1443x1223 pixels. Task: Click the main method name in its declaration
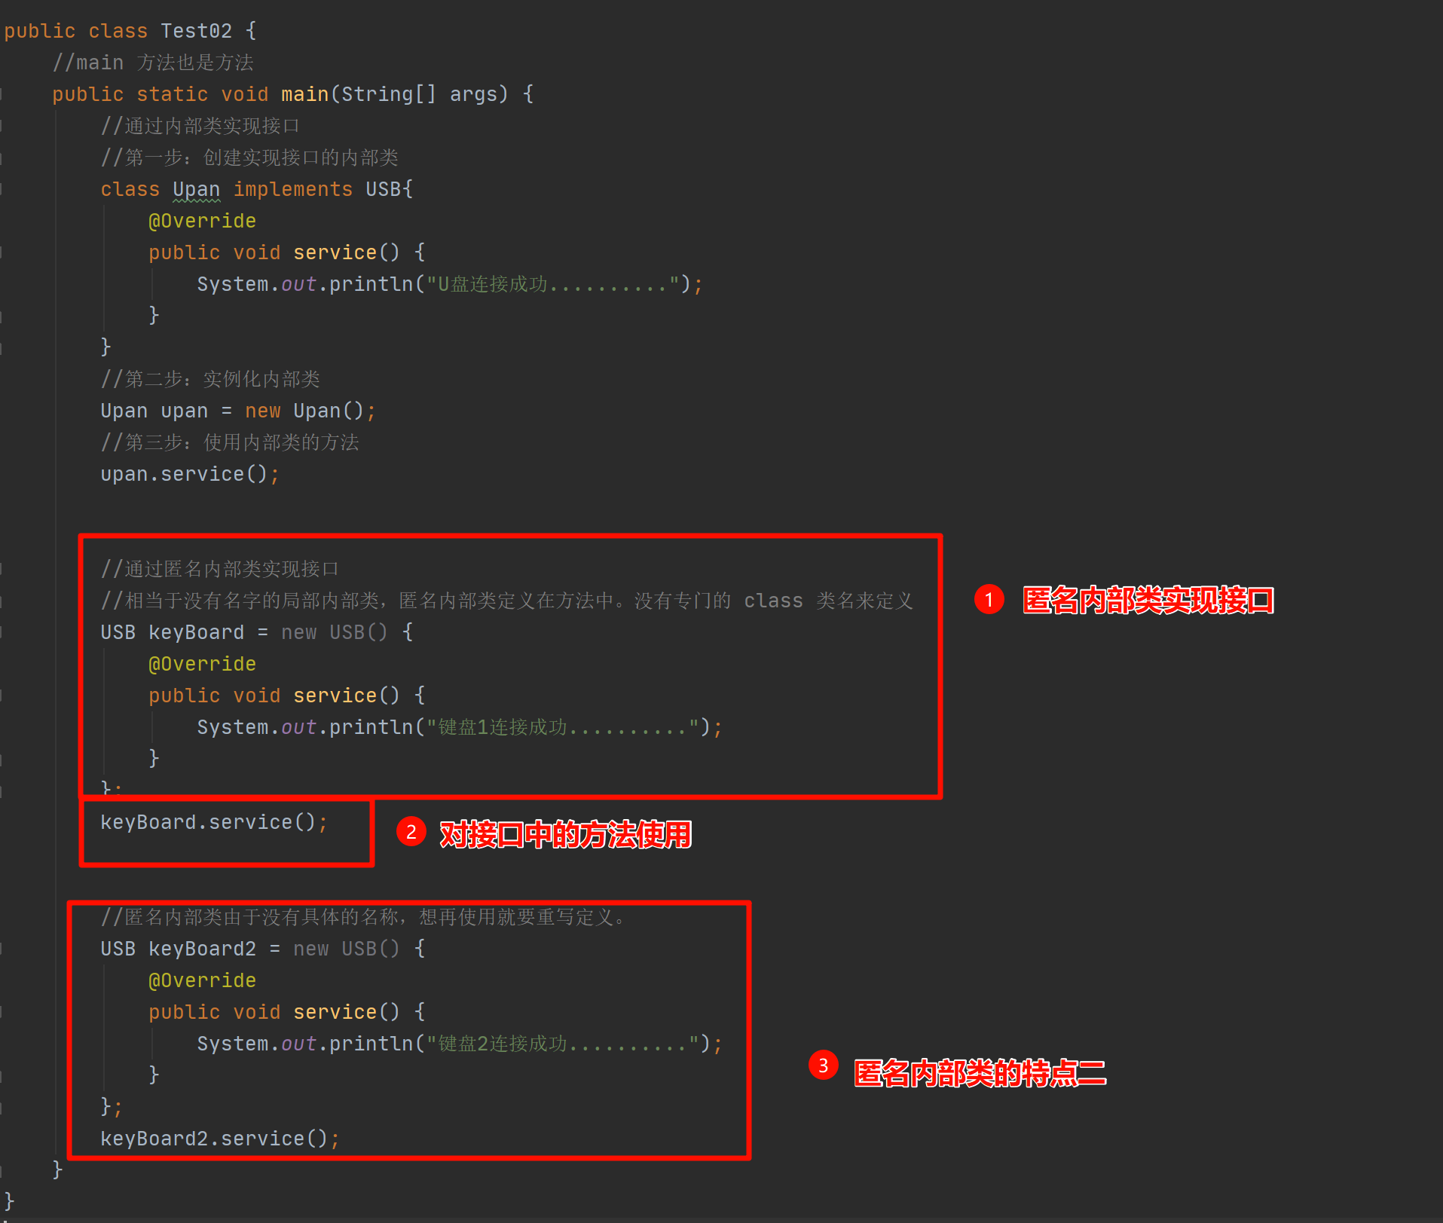pos(305,94)
